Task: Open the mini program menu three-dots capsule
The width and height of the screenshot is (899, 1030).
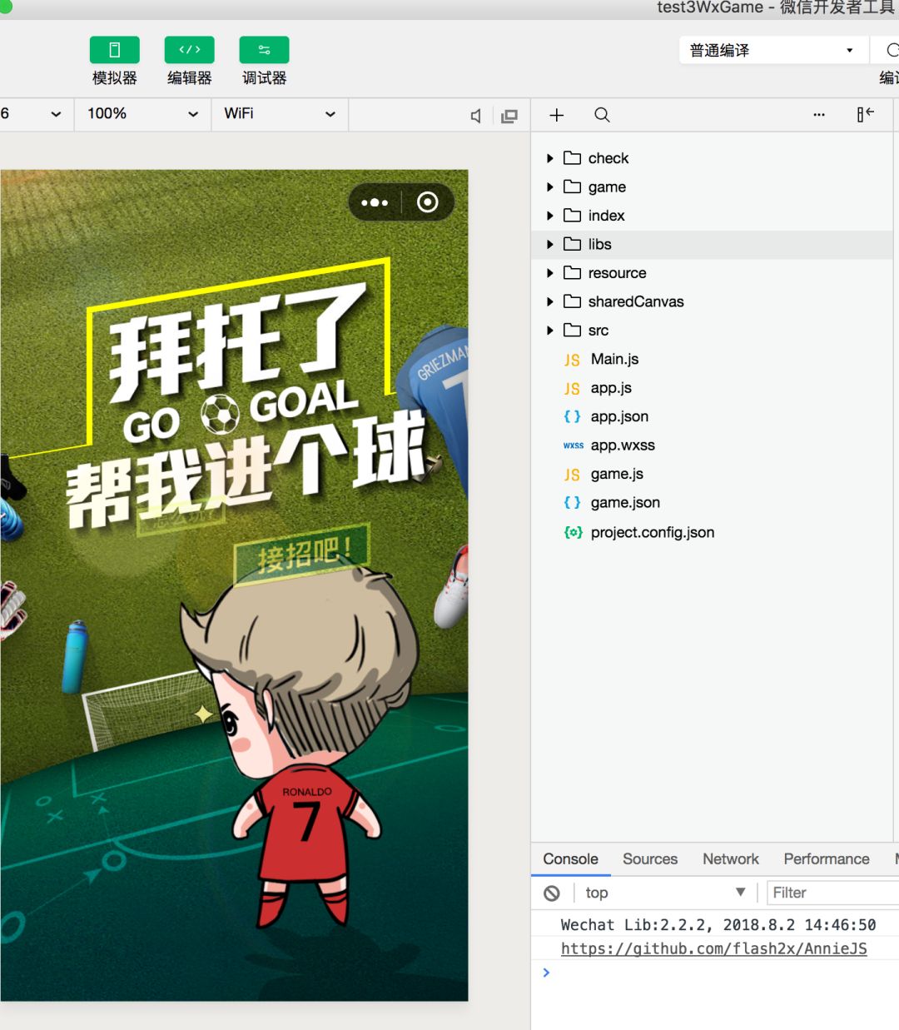Action: coord(375,202)
